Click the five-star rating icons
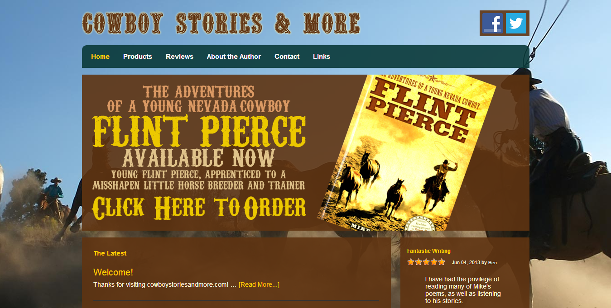 (x=426, y=262)
